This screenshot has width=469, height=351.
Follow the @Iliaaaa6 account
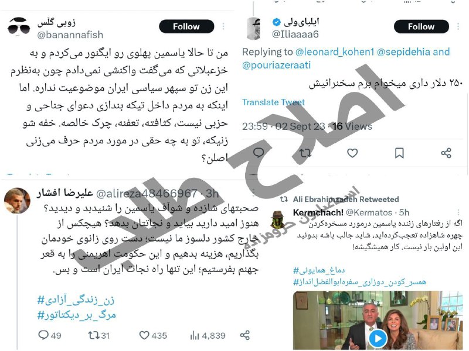(421, 26)
